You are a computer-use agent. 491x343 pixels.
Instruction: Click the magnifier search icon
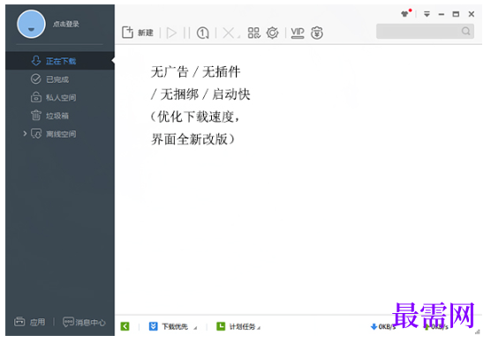click(x=466, y=31)
